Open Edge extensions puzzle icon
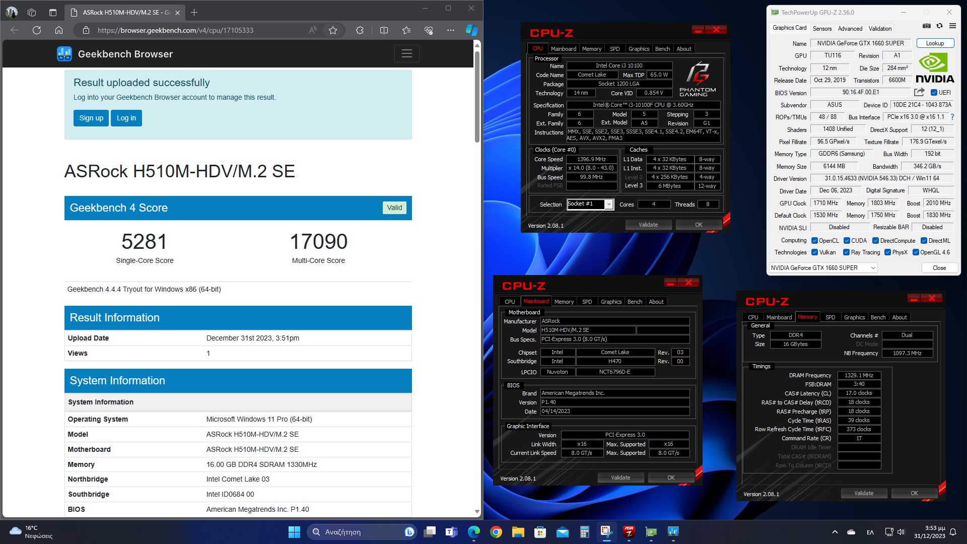This screenshot has height=544, width=967. coord(360,30)
